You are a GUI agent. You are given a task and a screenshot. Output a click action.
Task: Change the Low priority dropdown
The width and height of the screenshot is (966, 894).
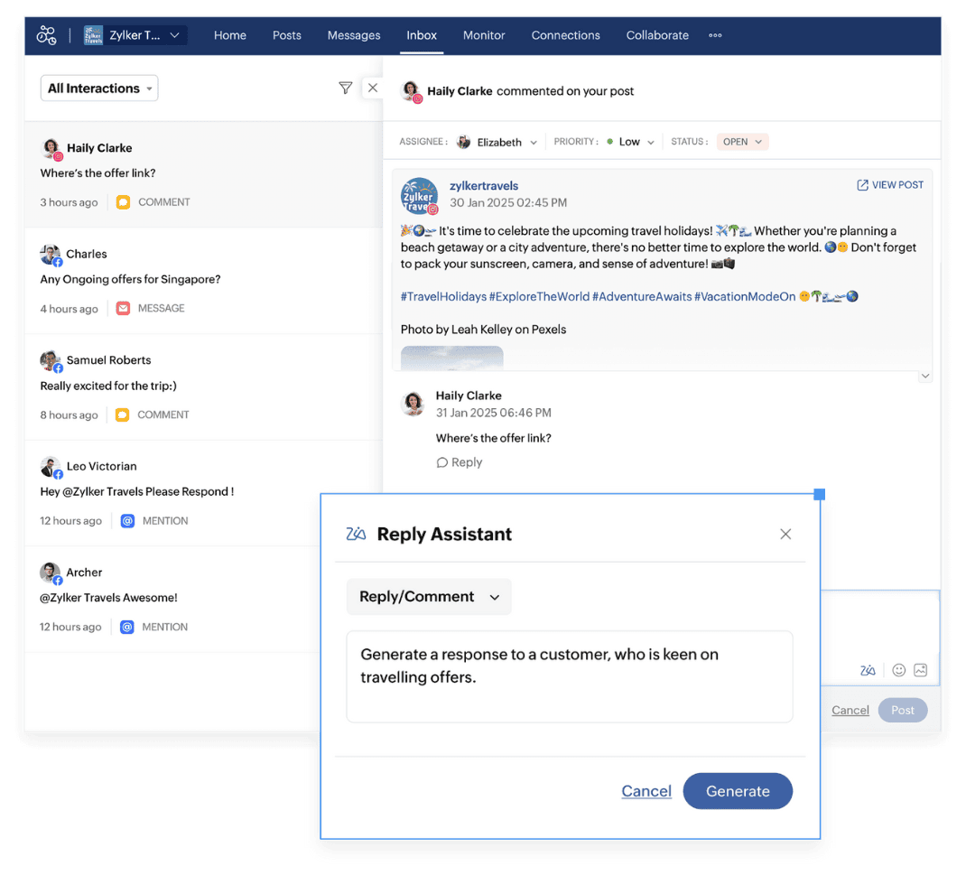click(630, 142)
